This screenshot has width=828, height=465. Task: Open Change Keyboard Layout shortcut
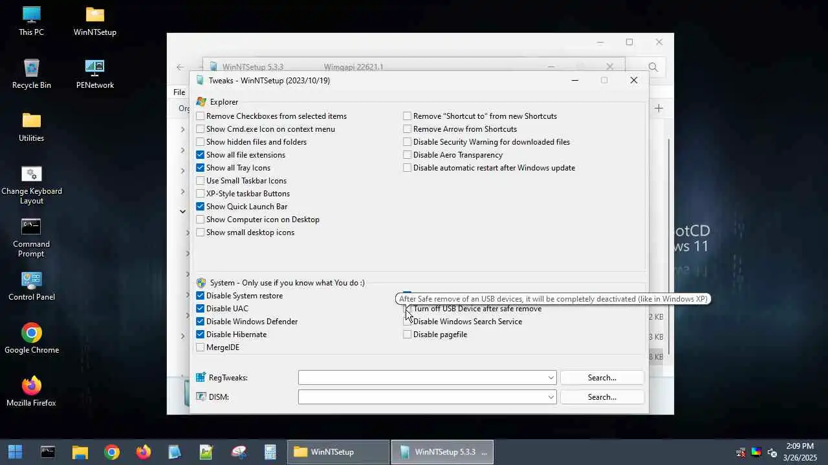tap(31, 185)
